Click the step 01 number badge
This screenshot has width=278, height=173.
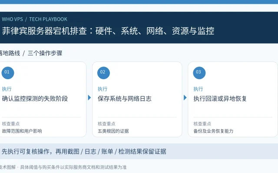(8, 73)
